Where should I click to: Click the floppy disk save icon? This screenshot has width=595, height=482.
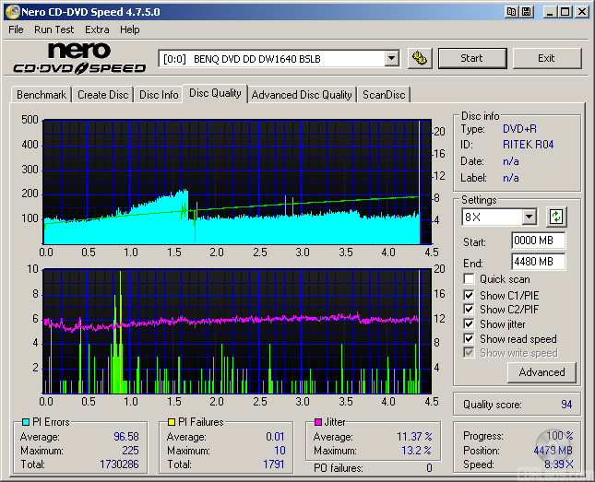(x=525, y=12)
